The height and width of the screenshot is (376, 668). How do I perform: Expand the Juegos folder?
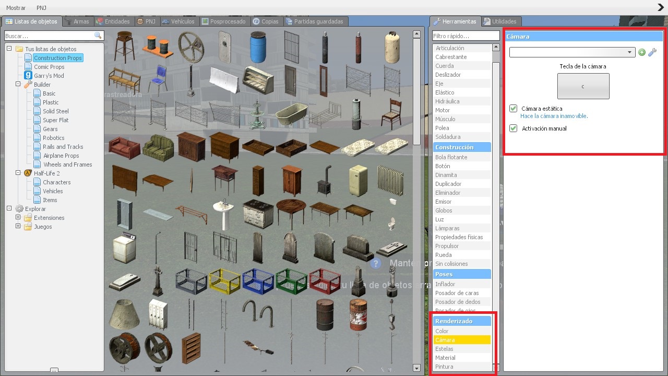click(18, 226)
